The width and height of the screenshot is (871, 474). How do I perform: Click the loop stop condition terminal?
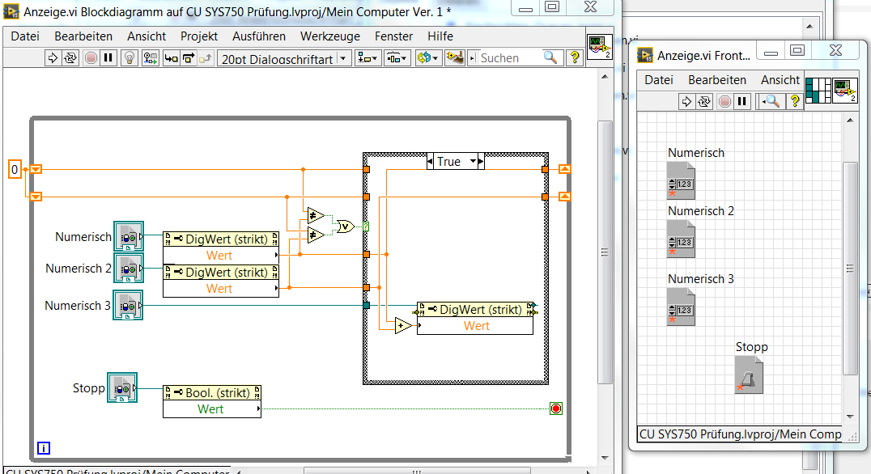(555, 408)
